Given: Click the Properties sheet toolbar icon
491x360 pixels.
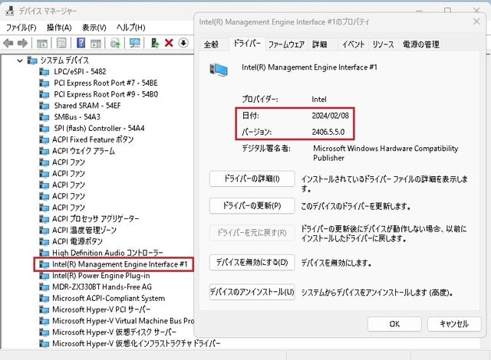Looking at the screenshot, I should 61,43.
